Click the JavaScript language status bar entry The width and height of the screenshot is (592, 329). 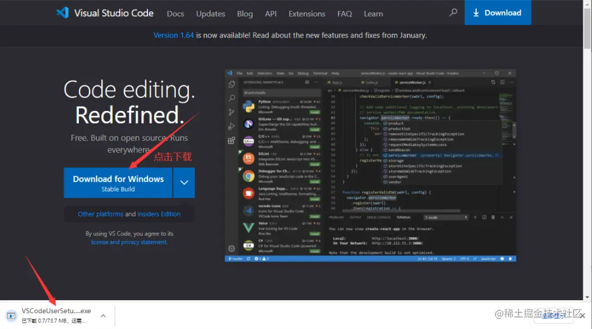click(488, 259)
